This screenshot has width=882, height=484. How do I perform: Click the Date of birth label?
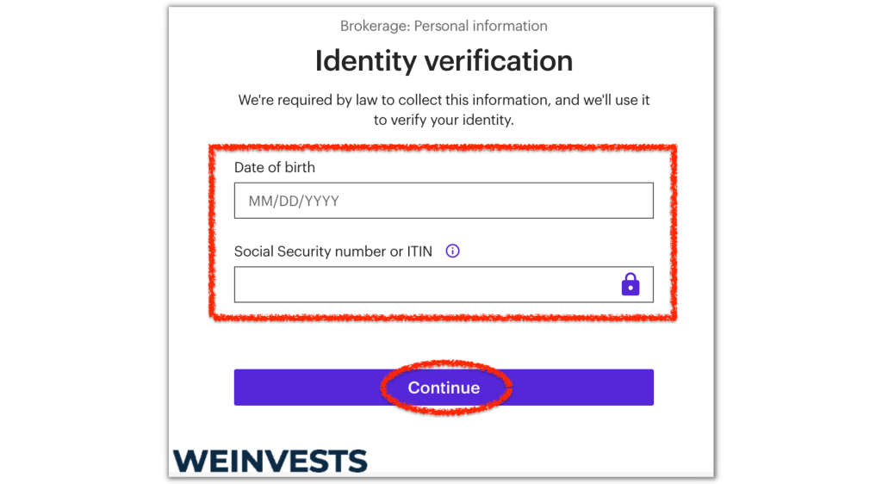(275, 168)
